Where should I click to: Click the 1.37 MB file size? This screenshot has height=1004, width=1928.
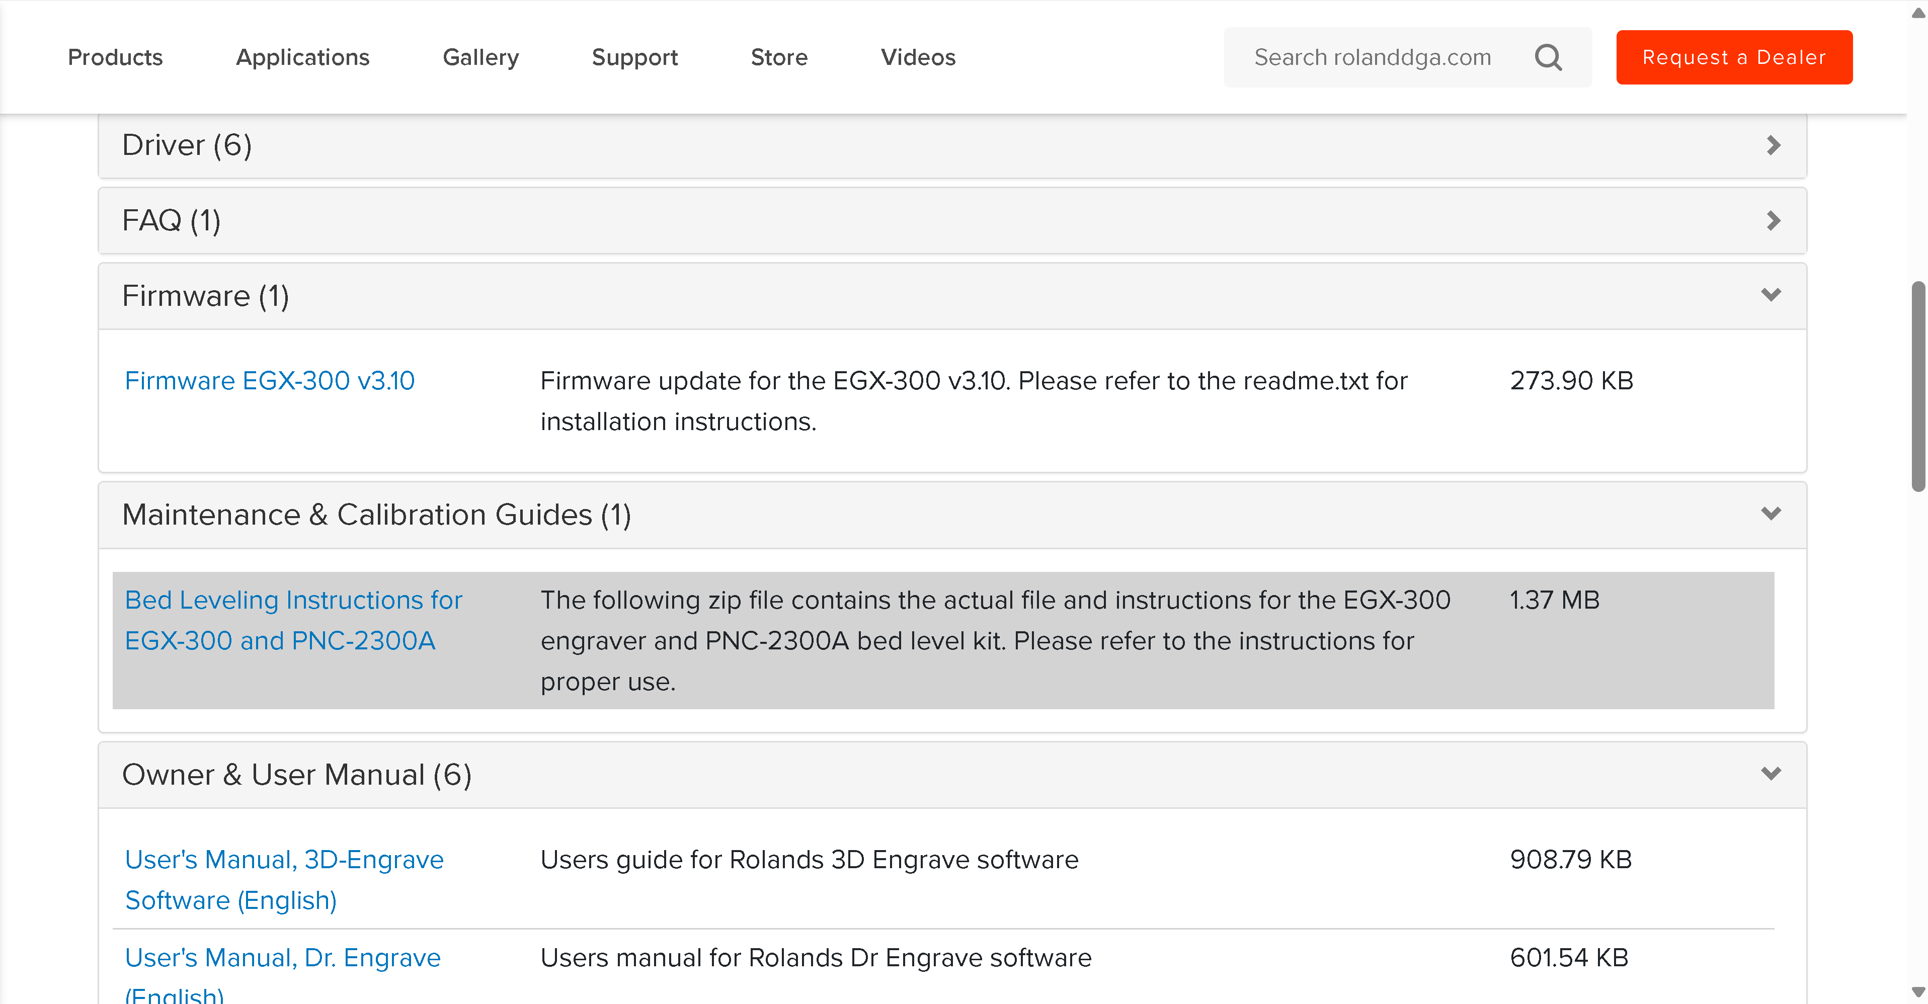[1554, 600]
